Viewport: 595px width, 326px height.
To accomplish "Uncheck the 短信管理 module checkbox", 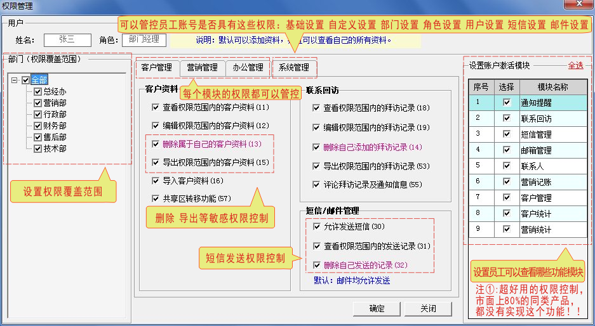I will 507,134.
